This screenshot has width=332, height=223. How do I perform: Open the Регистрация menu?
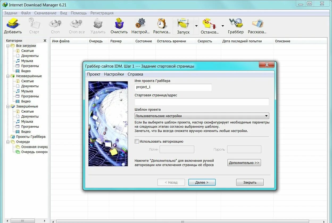tap(102, 13)
